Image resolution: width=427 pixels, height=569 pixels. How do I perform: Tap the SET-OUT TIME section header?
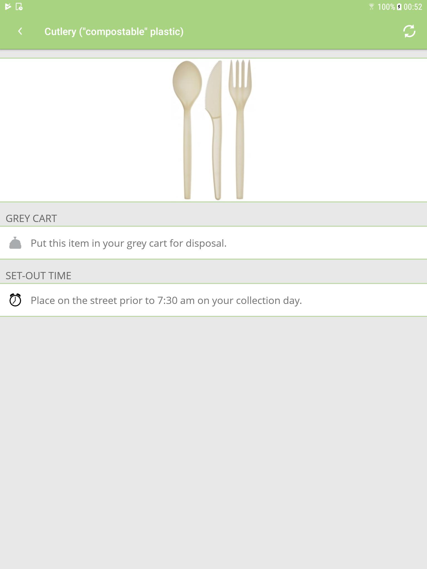(38, 276)
